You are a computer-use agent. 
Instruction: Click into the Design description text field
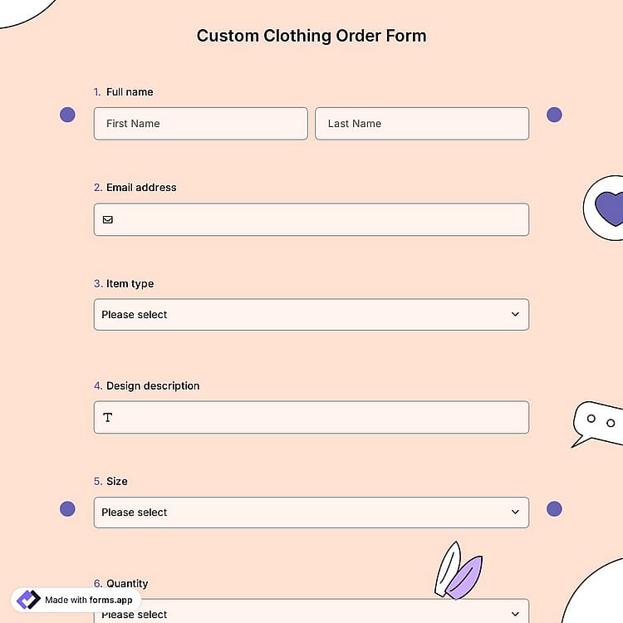(x=311, y=417)
